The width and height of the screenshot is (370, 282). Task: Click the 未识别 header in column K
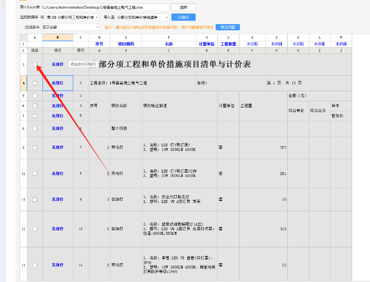click(x=298, y=44)
